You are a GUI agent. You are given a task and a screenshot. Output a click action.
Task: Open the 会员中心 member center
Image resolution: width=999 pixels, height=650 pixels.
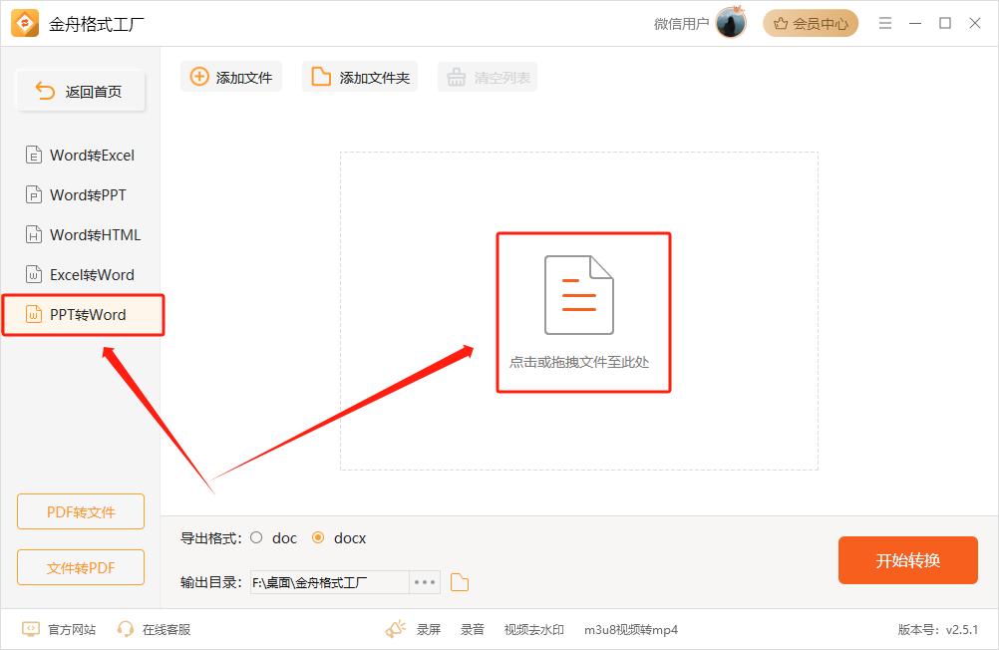click(x=811, y=24)
